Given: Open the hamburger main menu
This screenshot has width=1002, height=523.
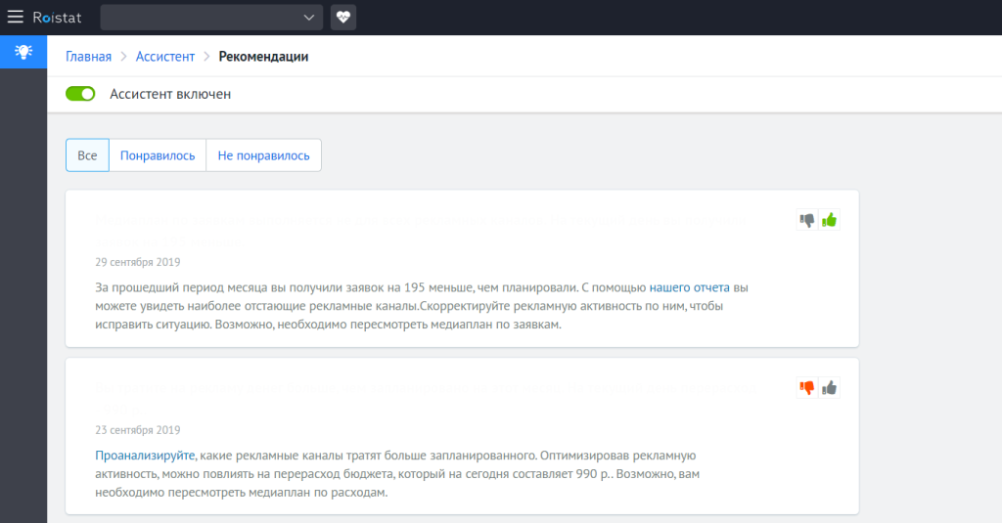Looking at the screenshot, I should 16,18.
